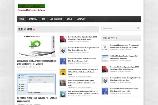Click 'October 14, 2014' under featured ExtremeCopy headline
The image size is (158, 105).
tap(23, 67)
